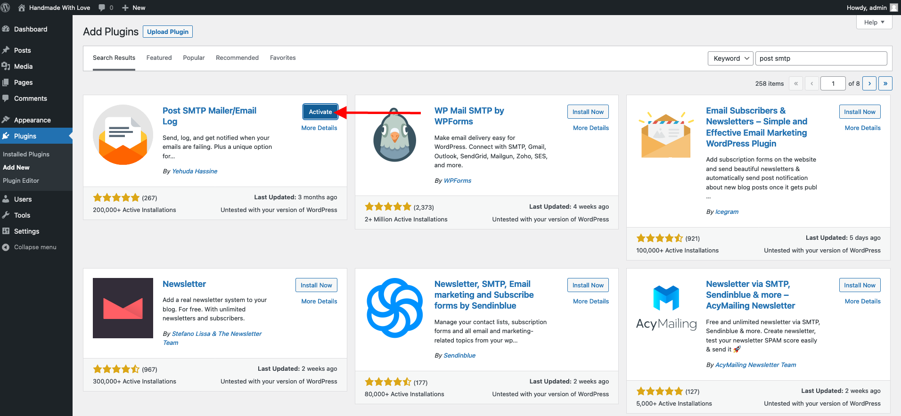Switch to the Popular tab
The height and width of the screenshot is (416, 901).
pyautogui.click(x=194, y=58)
